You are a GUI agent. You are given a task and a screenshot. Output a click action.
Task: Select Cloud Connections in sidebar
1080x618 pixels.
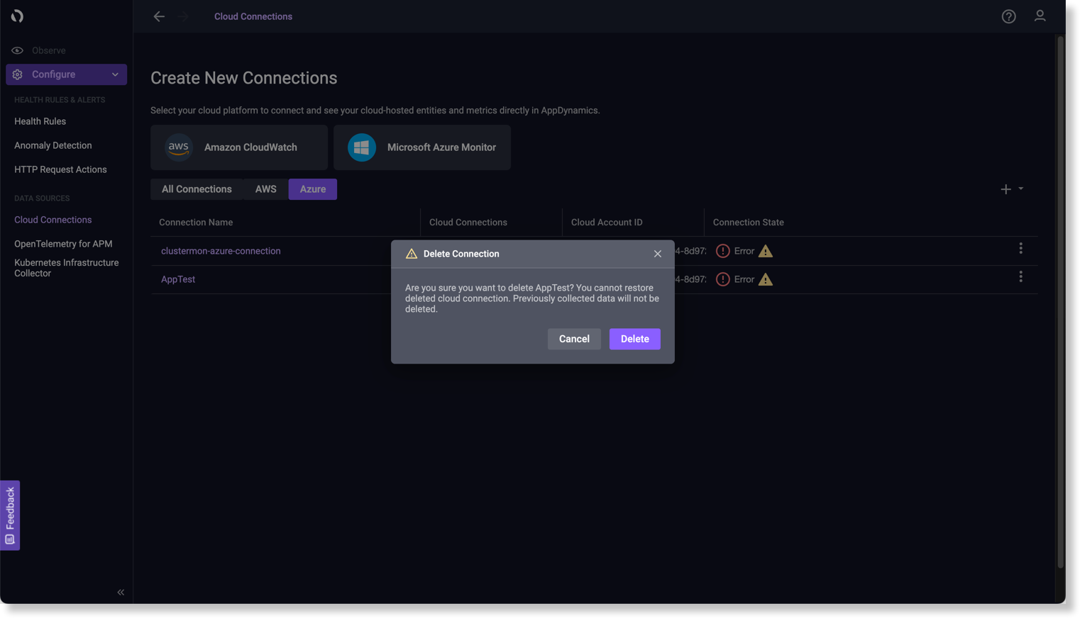coord(53,220)
